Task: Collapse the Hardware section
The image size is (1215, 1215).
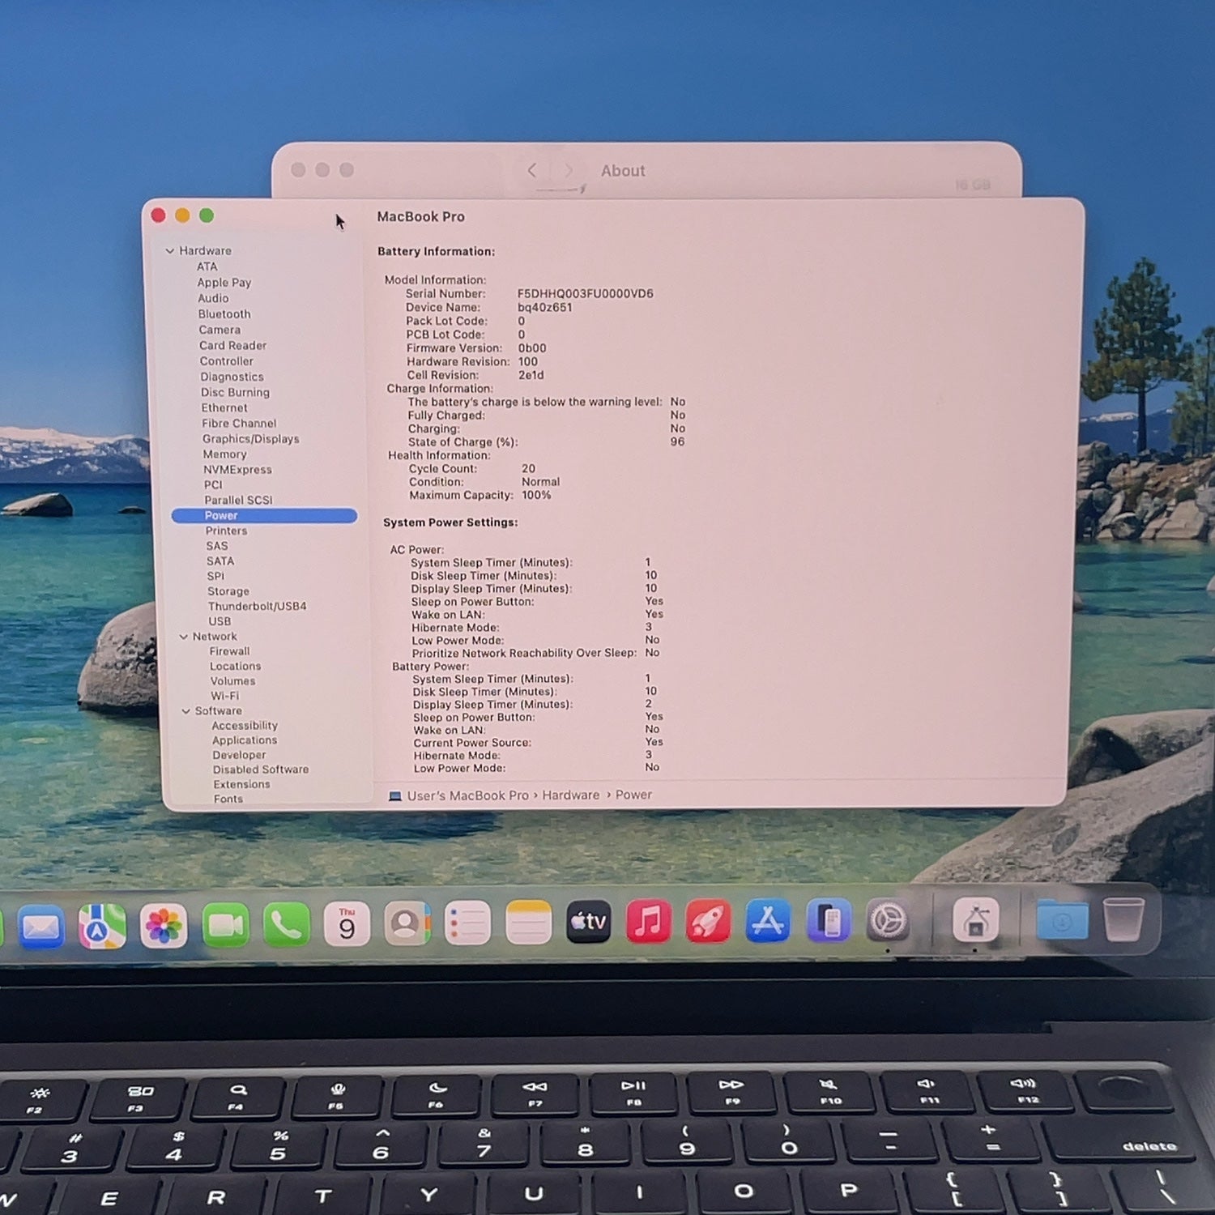Action: 170,251
